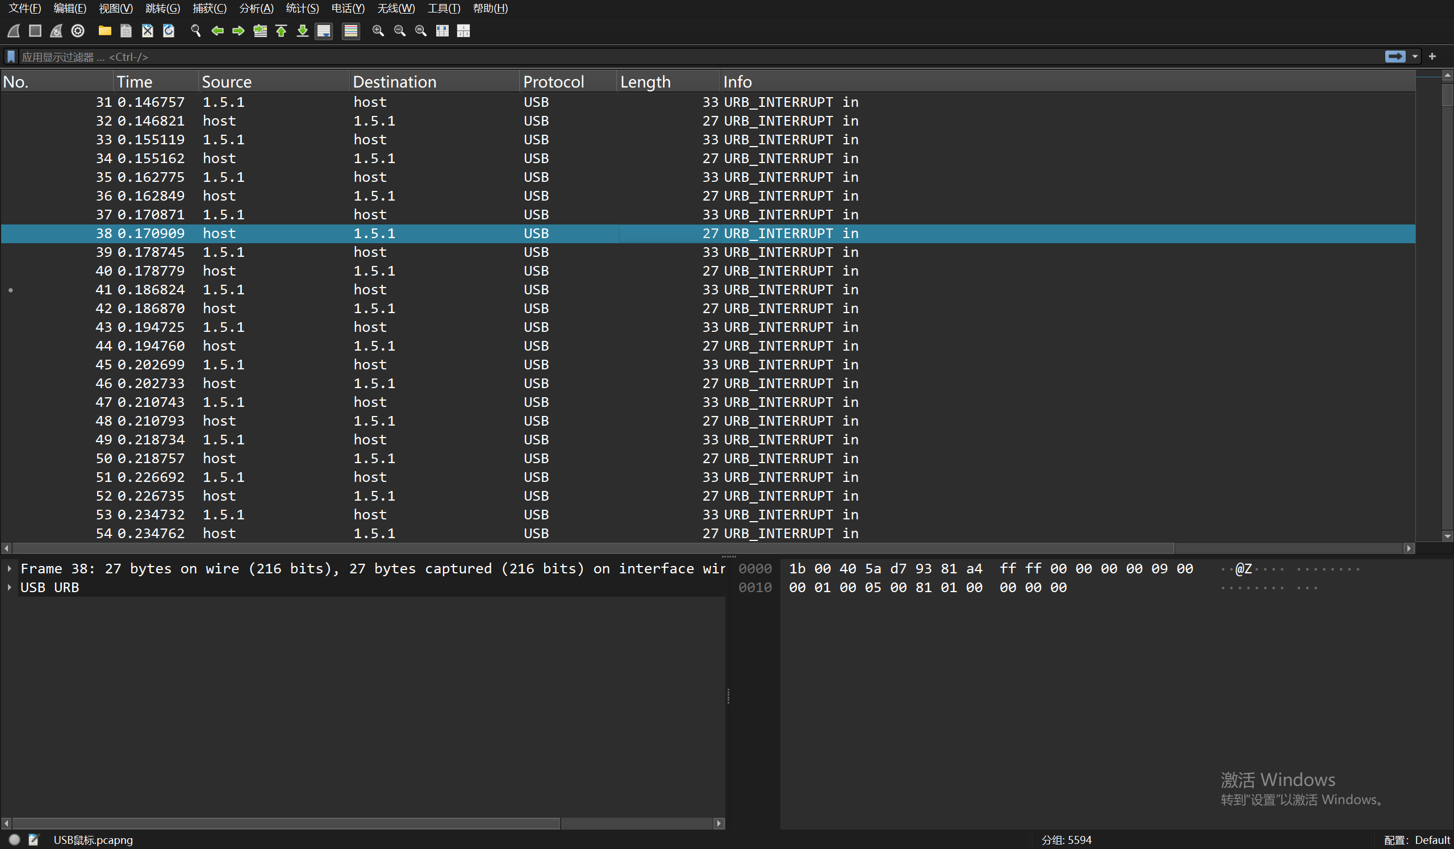Click the Protocol column header
Image resolution: width=1454 pixels, height=849 pixels.
(x=553, y=81)
